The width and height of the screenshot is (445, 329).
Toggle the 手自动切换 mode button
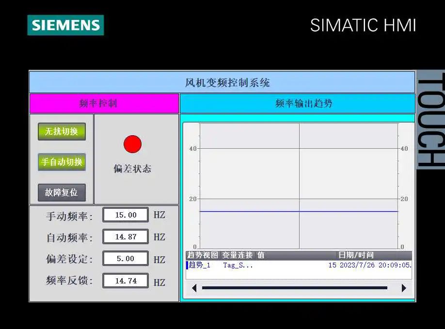tap(62, 162)
